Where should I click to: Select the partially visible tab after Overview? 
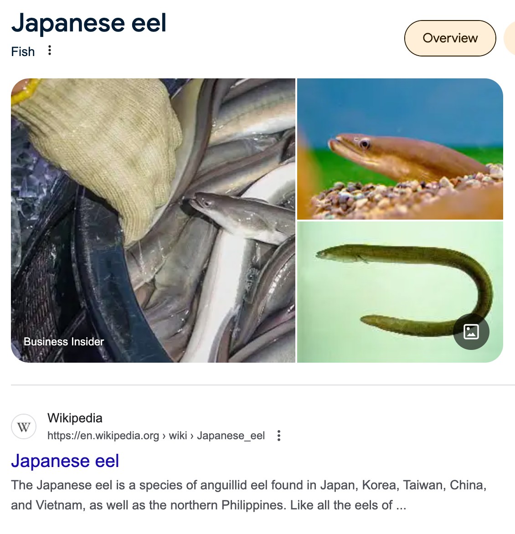point(510,38)
